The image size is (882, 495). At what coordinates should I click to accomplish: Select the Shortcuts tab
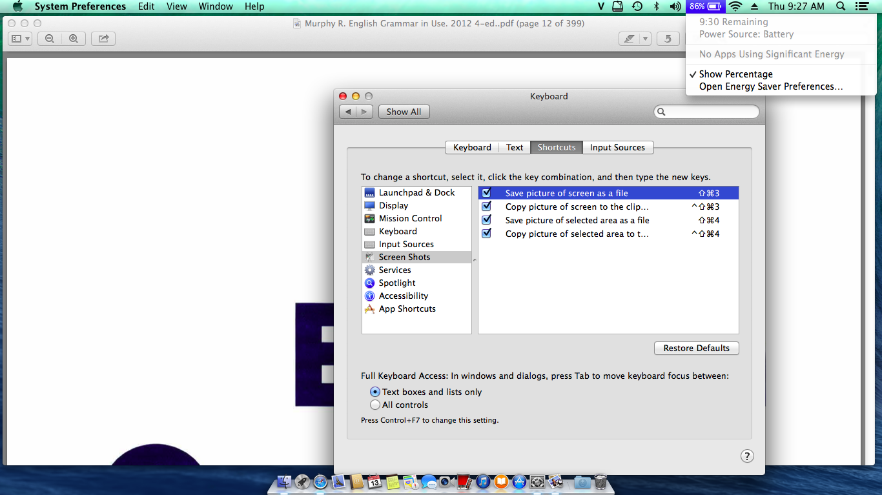[x=557, y=147]
